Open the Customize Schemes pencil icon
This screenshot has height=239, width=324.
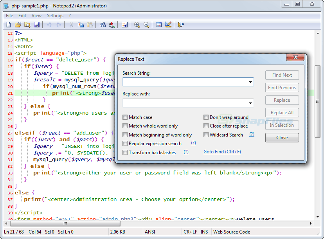[168, 25]
